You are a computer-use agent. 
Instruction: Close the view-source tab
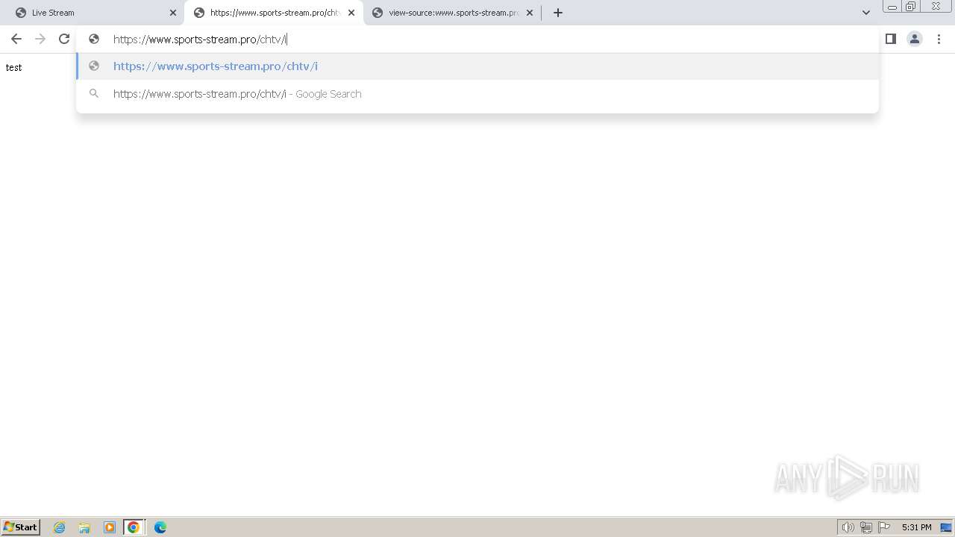point(530,13)
